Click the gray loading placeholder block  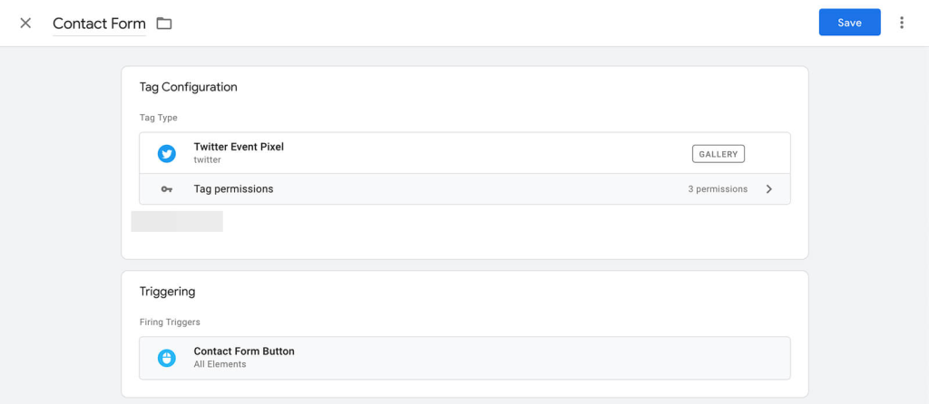click(177, 221)
